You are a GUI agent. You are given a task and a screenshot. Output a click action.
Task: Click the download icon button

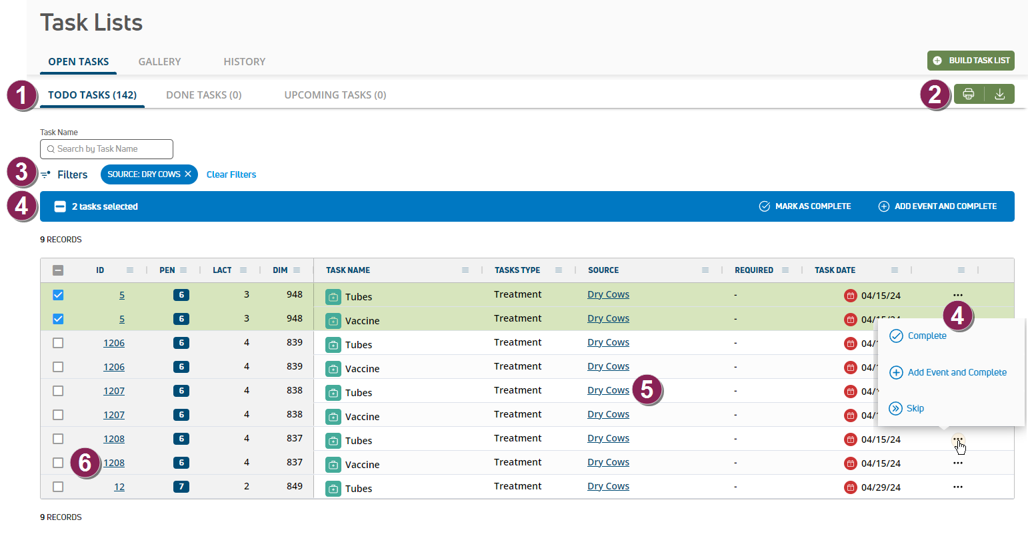tap(999, 94)
